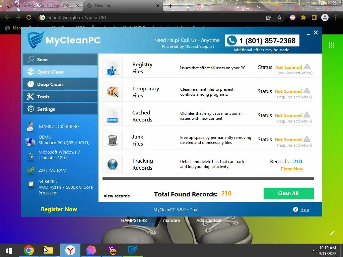Open a new browser tab with plus button
The width and height of the screenshot is (343, 257).
[170, 6]
